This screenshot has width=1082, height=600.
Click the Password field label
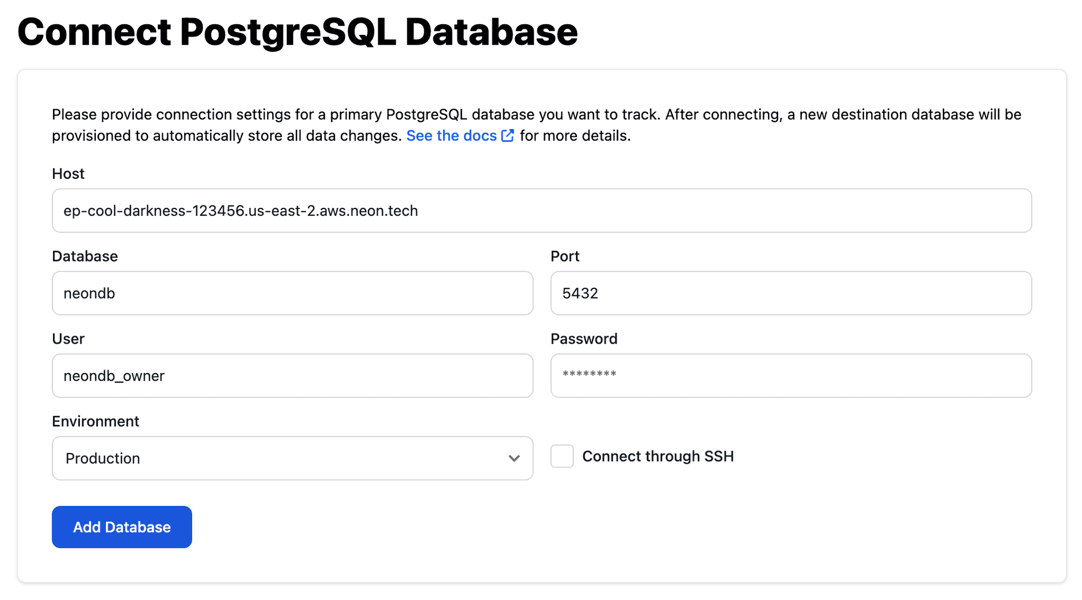click(583, 339)
